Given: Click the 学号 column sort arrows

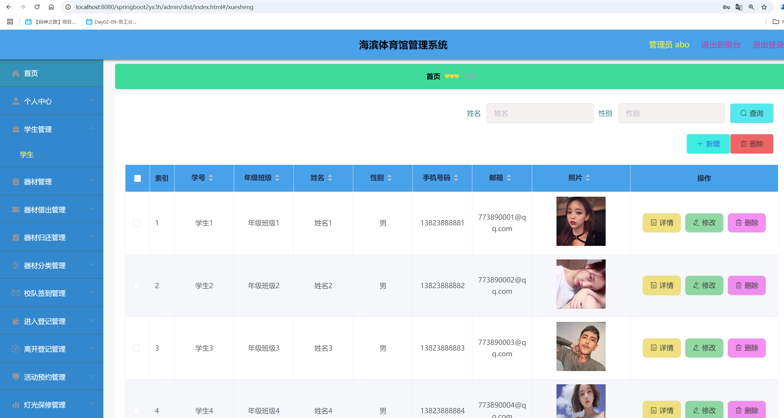Looking at the screenshot, I should [x=211, y=178].
